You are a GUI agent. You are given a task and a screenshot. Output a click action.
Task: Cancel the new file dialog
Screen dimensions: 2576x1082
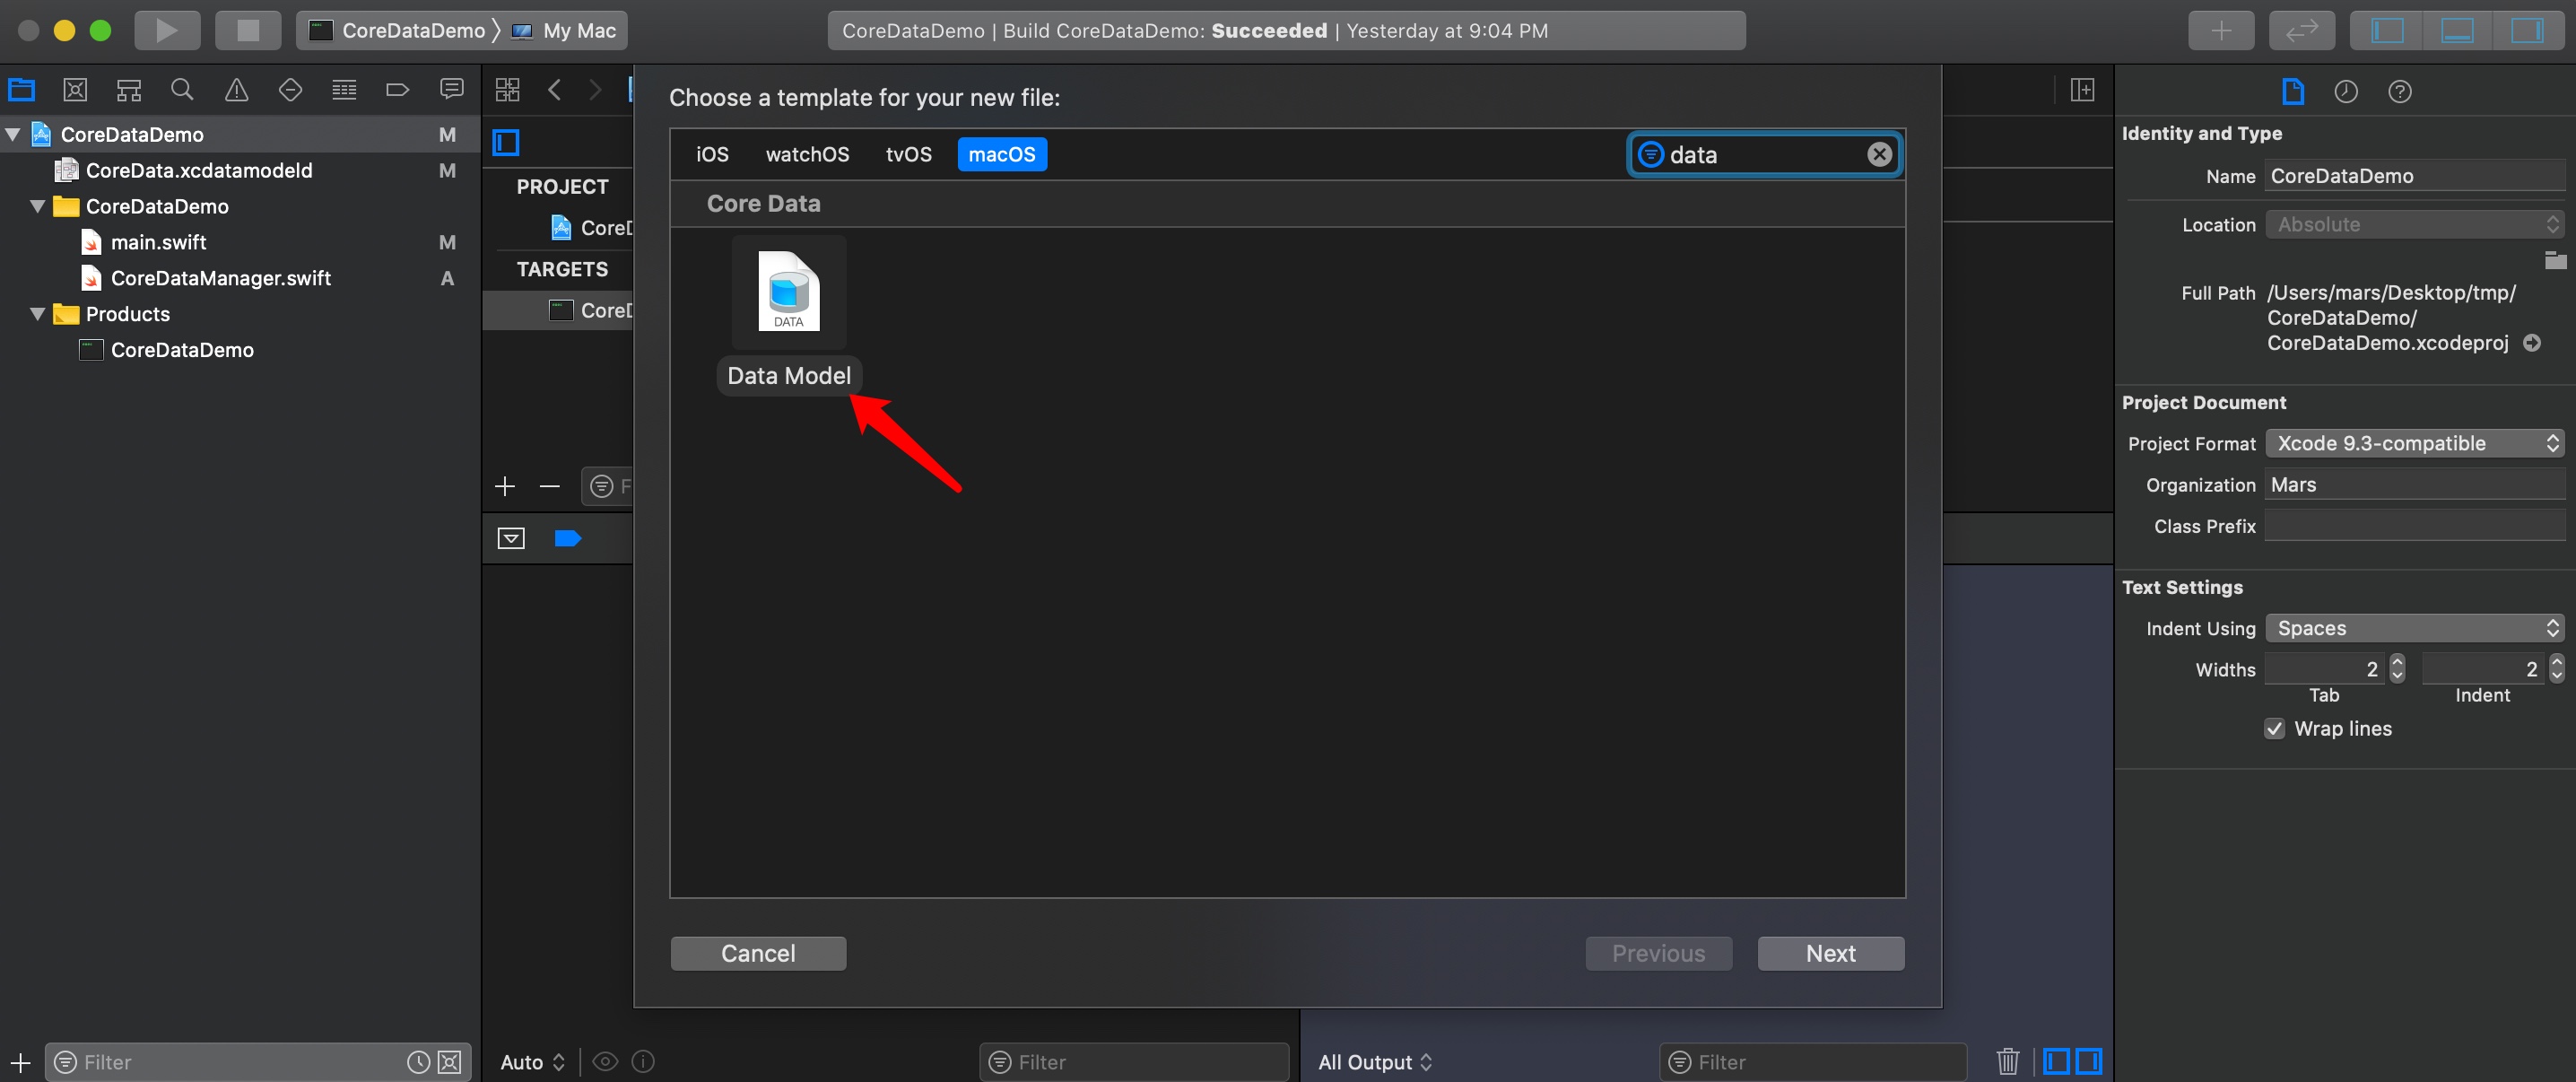(x=758, y=953)
